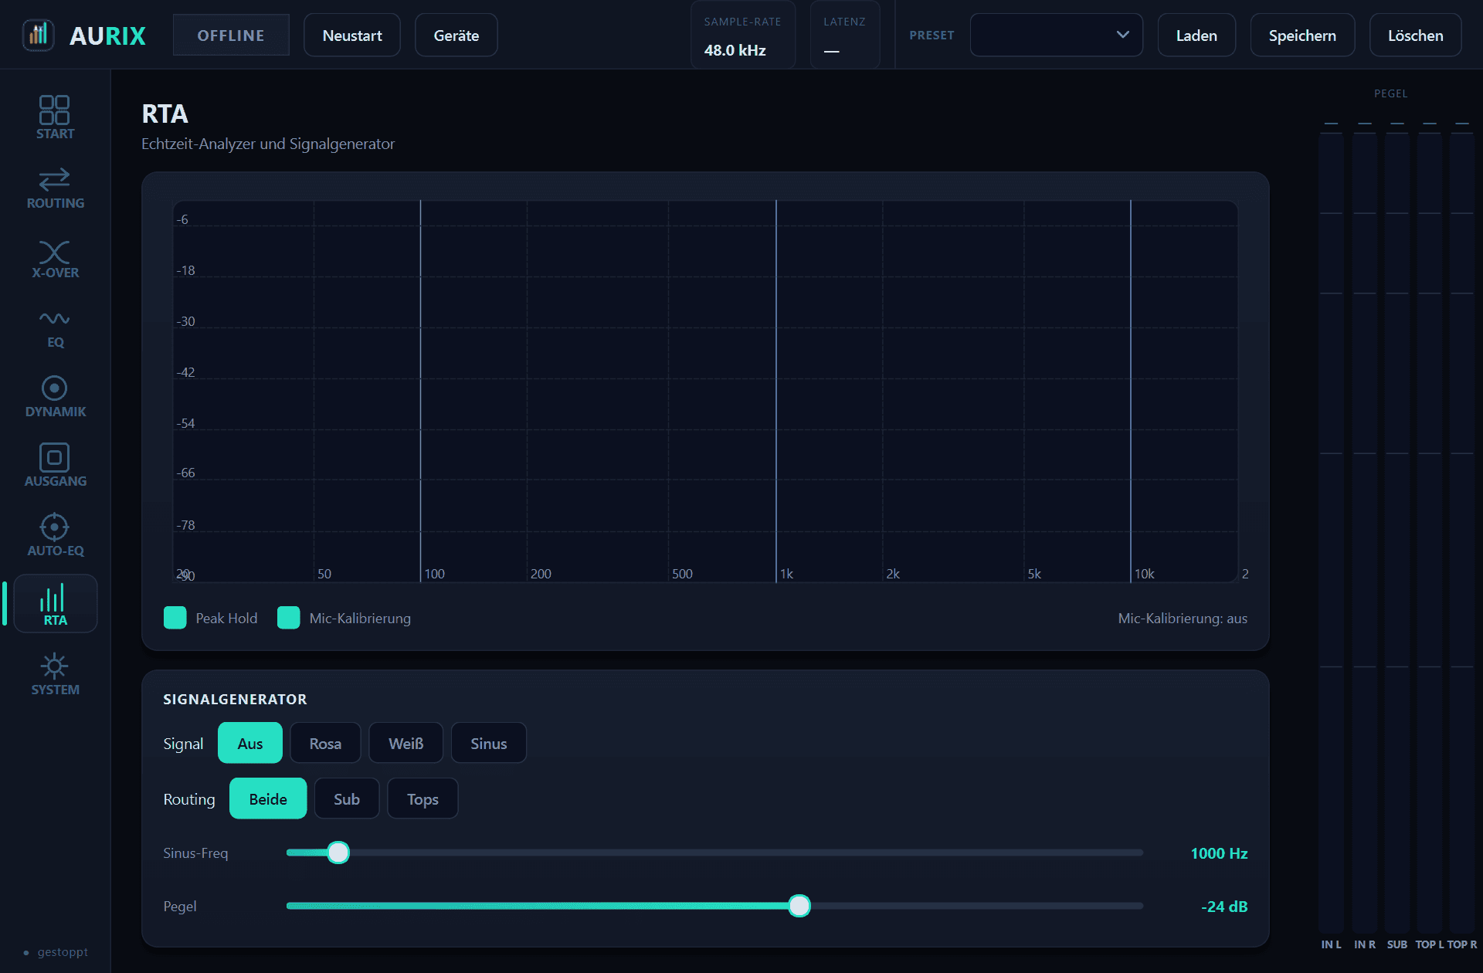Click the PEGEL meters heading

[1390, 93]
